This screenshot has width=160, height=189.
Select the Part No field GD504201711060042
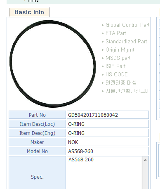click(108, 115)
